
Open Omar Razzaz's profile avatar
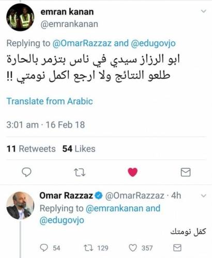tap(20, 205)
